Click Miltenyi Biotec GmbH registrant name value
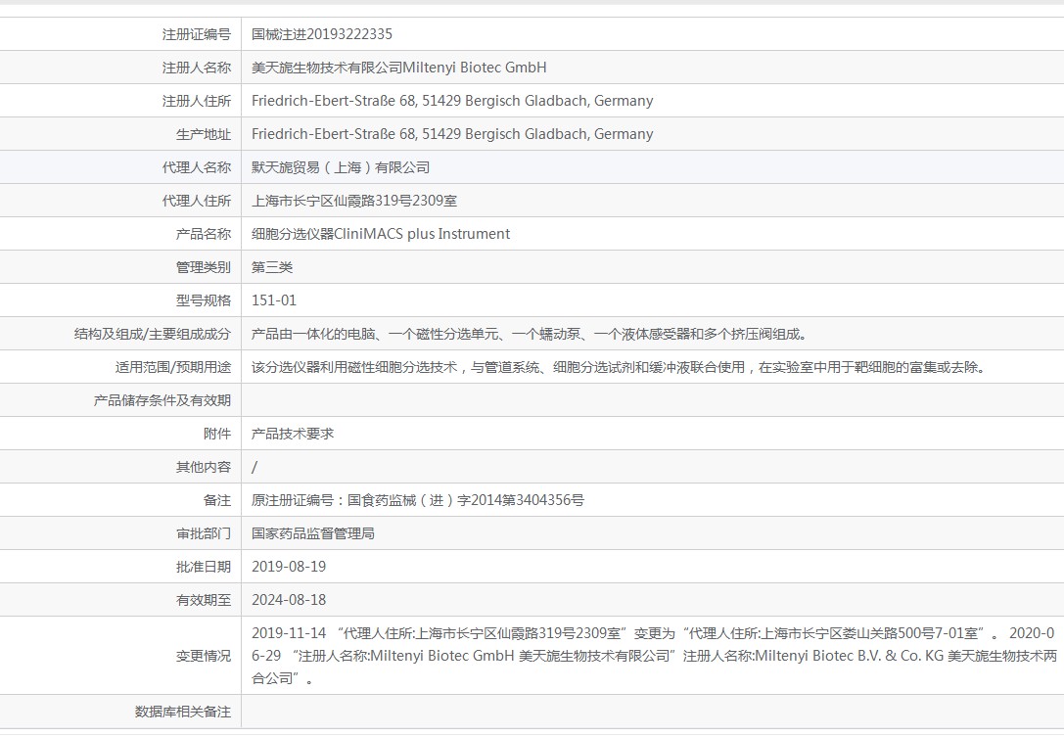This screenshot has height=737, width=1064. click(399, 68)
